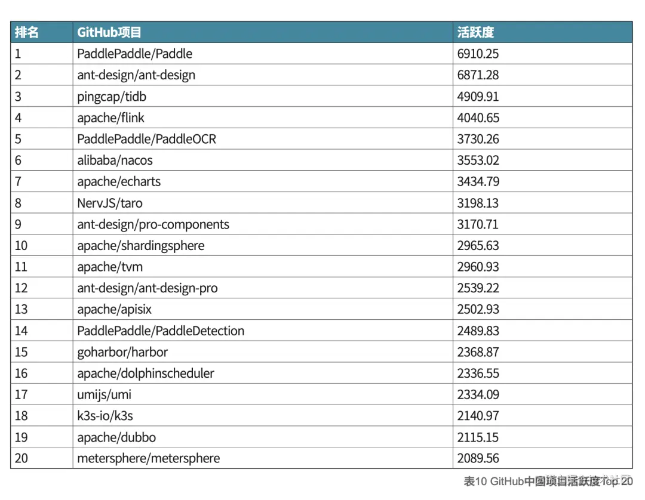Click the activity value 3553.02
The width and height of the screenshot is (645, 500).
pos(478,161)
